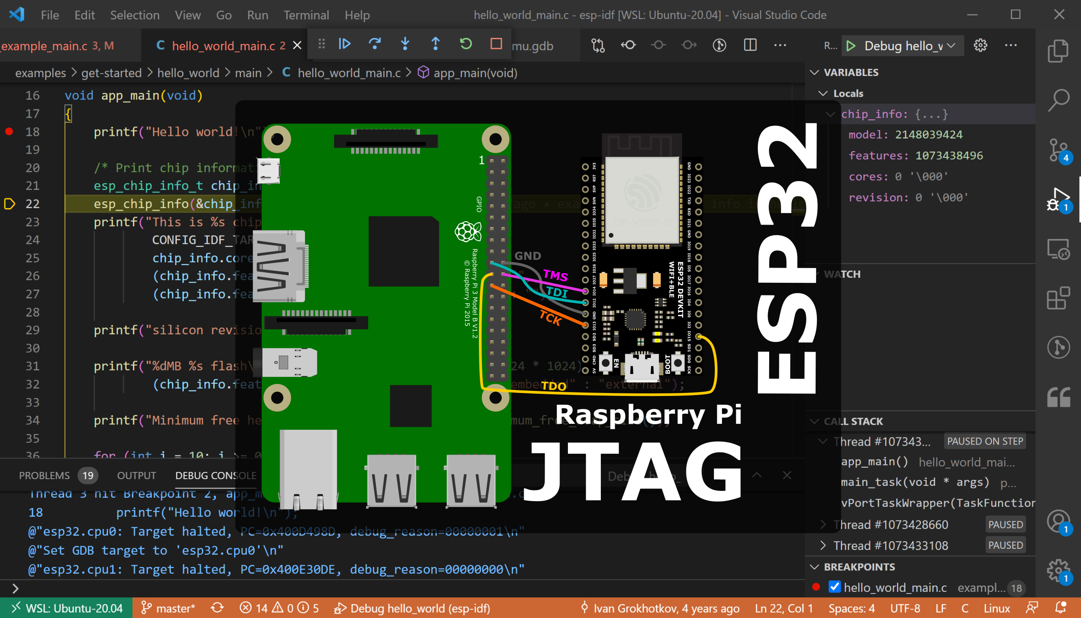
Task: Open launch.json with the gear icon
Action: [980, 45]
